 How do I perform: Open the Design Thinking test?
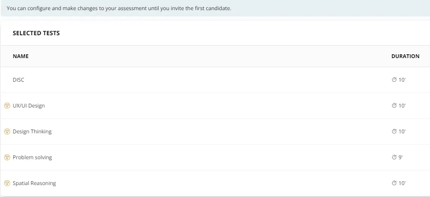32,131
